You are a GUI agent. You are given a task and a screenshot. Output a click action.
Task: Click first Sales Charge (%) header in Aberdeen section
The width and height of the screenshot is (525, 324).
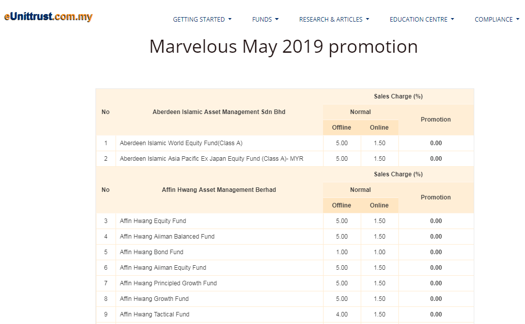pyautogui.click(x=398, y=96)
